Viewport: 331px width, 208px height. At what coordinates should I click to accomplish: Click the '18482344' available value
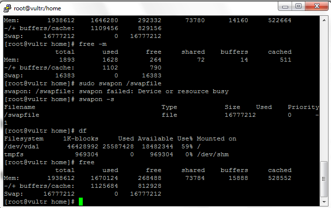158,146
